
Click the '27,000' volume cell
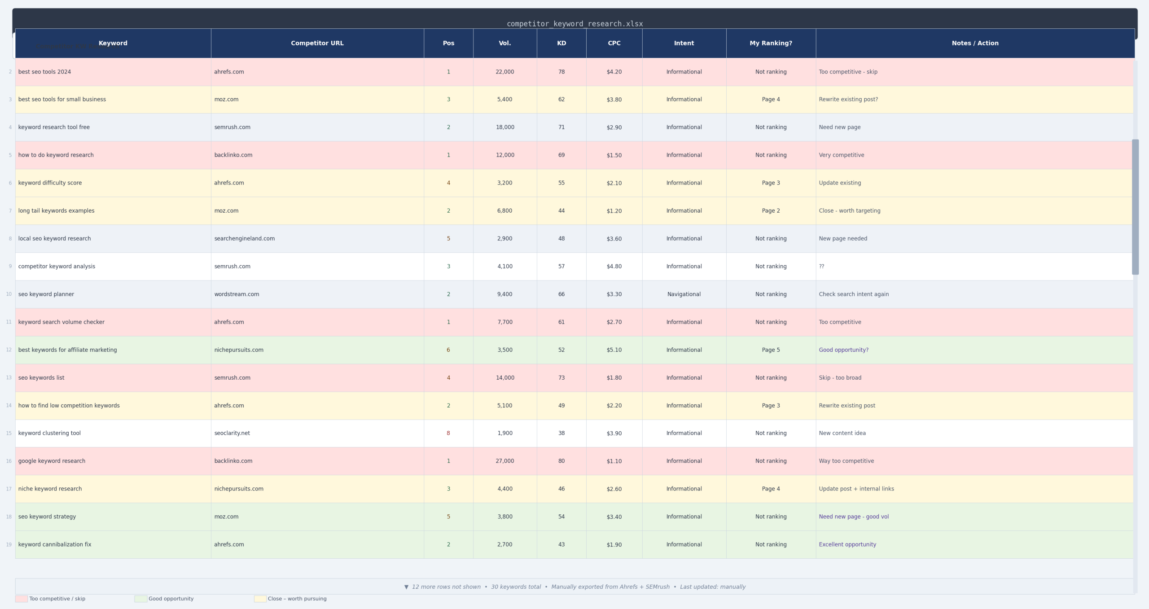point(505,461)
